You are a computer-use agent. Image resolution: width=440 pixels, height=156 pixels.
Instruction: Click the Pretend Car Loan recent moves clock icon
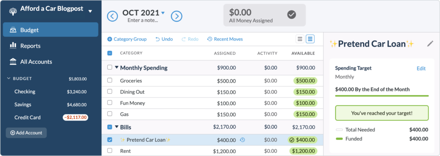pos(242,140)
